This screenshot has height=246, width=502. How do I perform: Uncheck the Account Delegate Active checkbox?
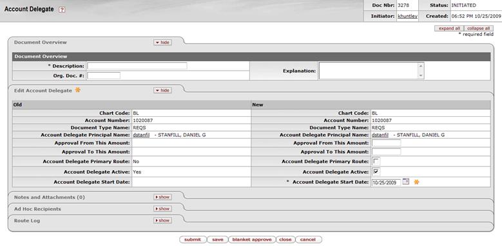point(376,171)
